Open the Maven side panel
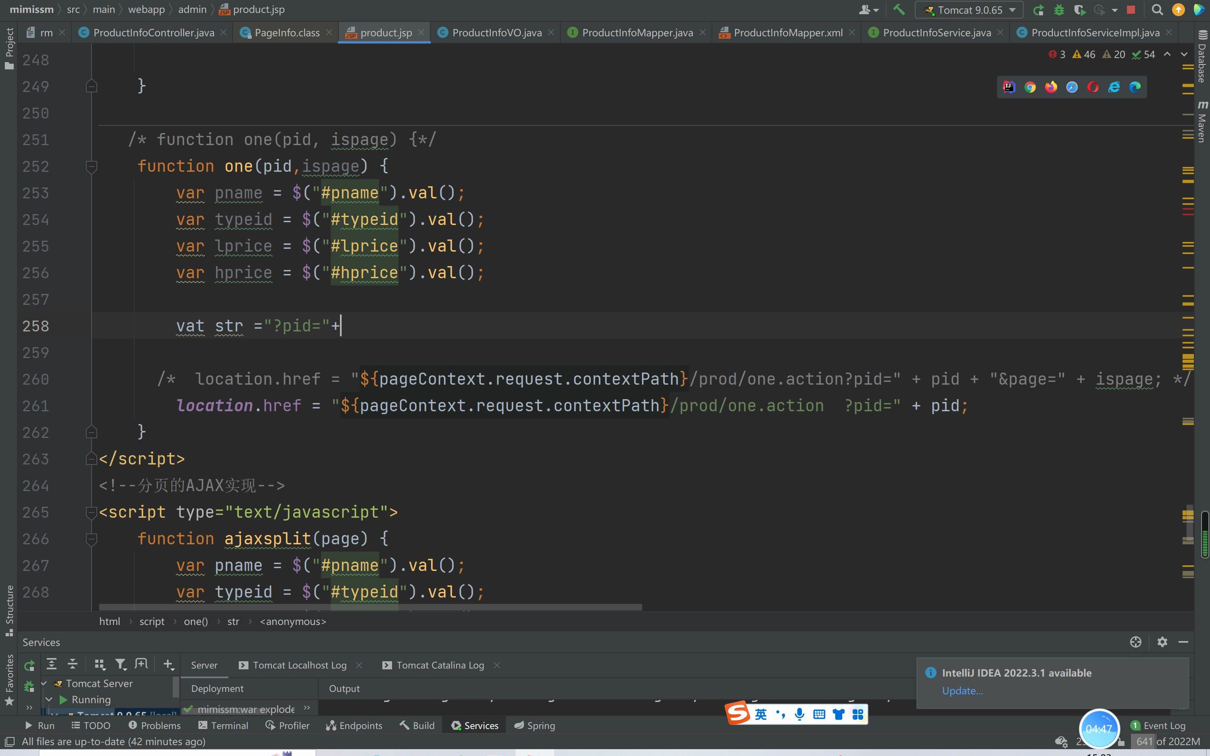This screenshot has height=756, width=1210. pos(1202,121)
